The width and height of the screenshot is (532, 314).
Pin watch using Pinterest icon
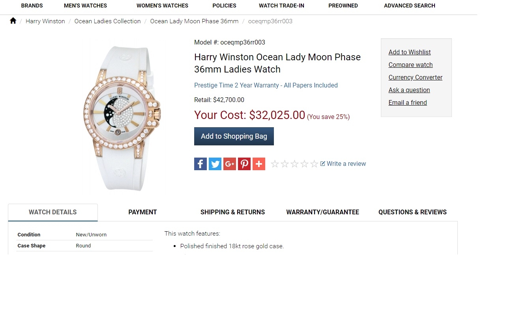[244, 164]
